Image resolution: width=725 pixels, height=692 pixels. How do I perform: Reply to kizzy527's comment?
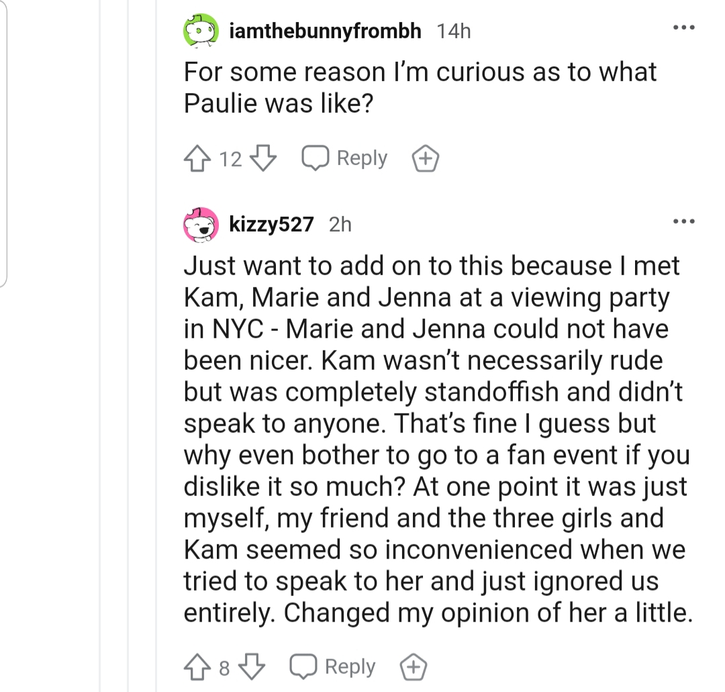coord(332,667)
